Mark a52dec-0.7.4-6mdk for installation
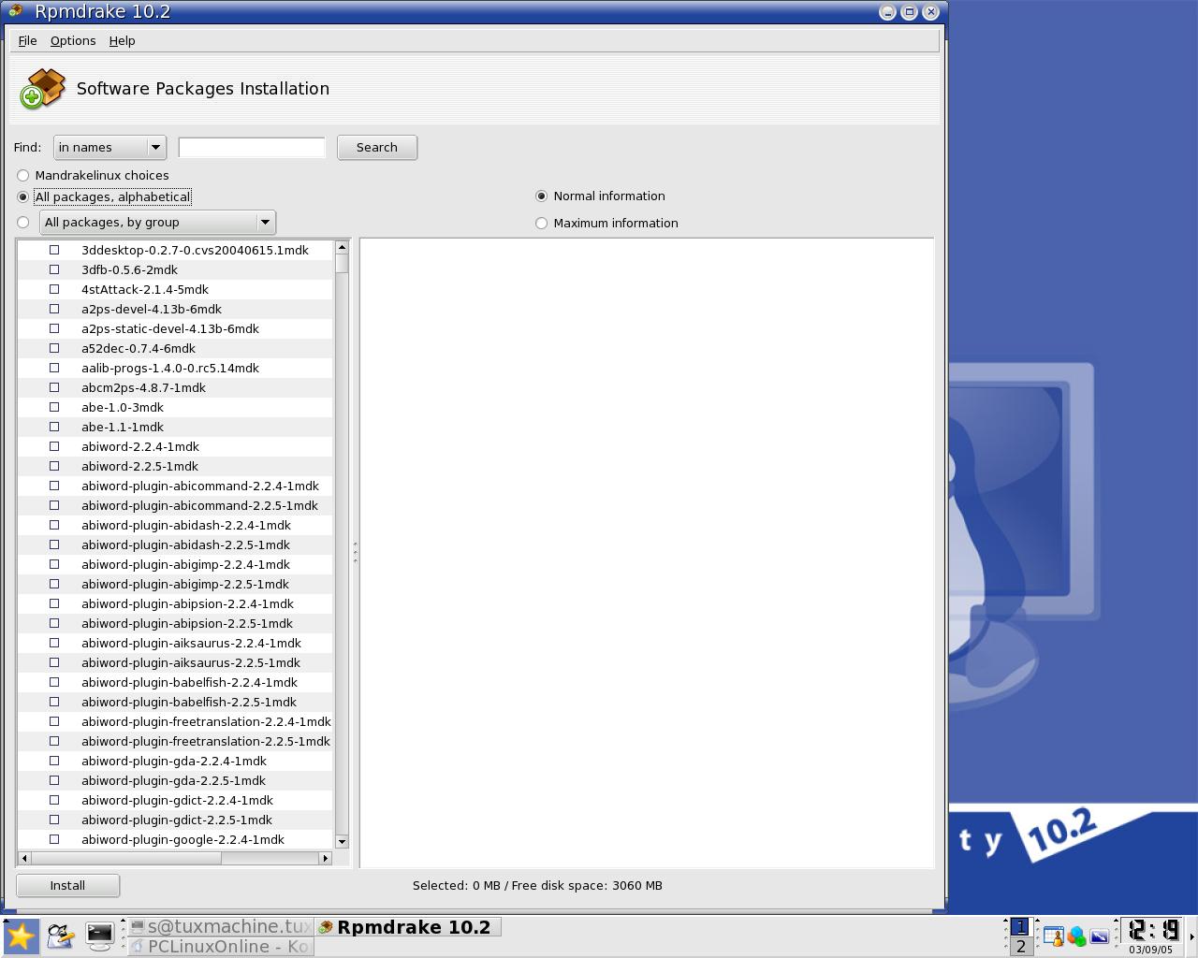 (x=54, y=348)
